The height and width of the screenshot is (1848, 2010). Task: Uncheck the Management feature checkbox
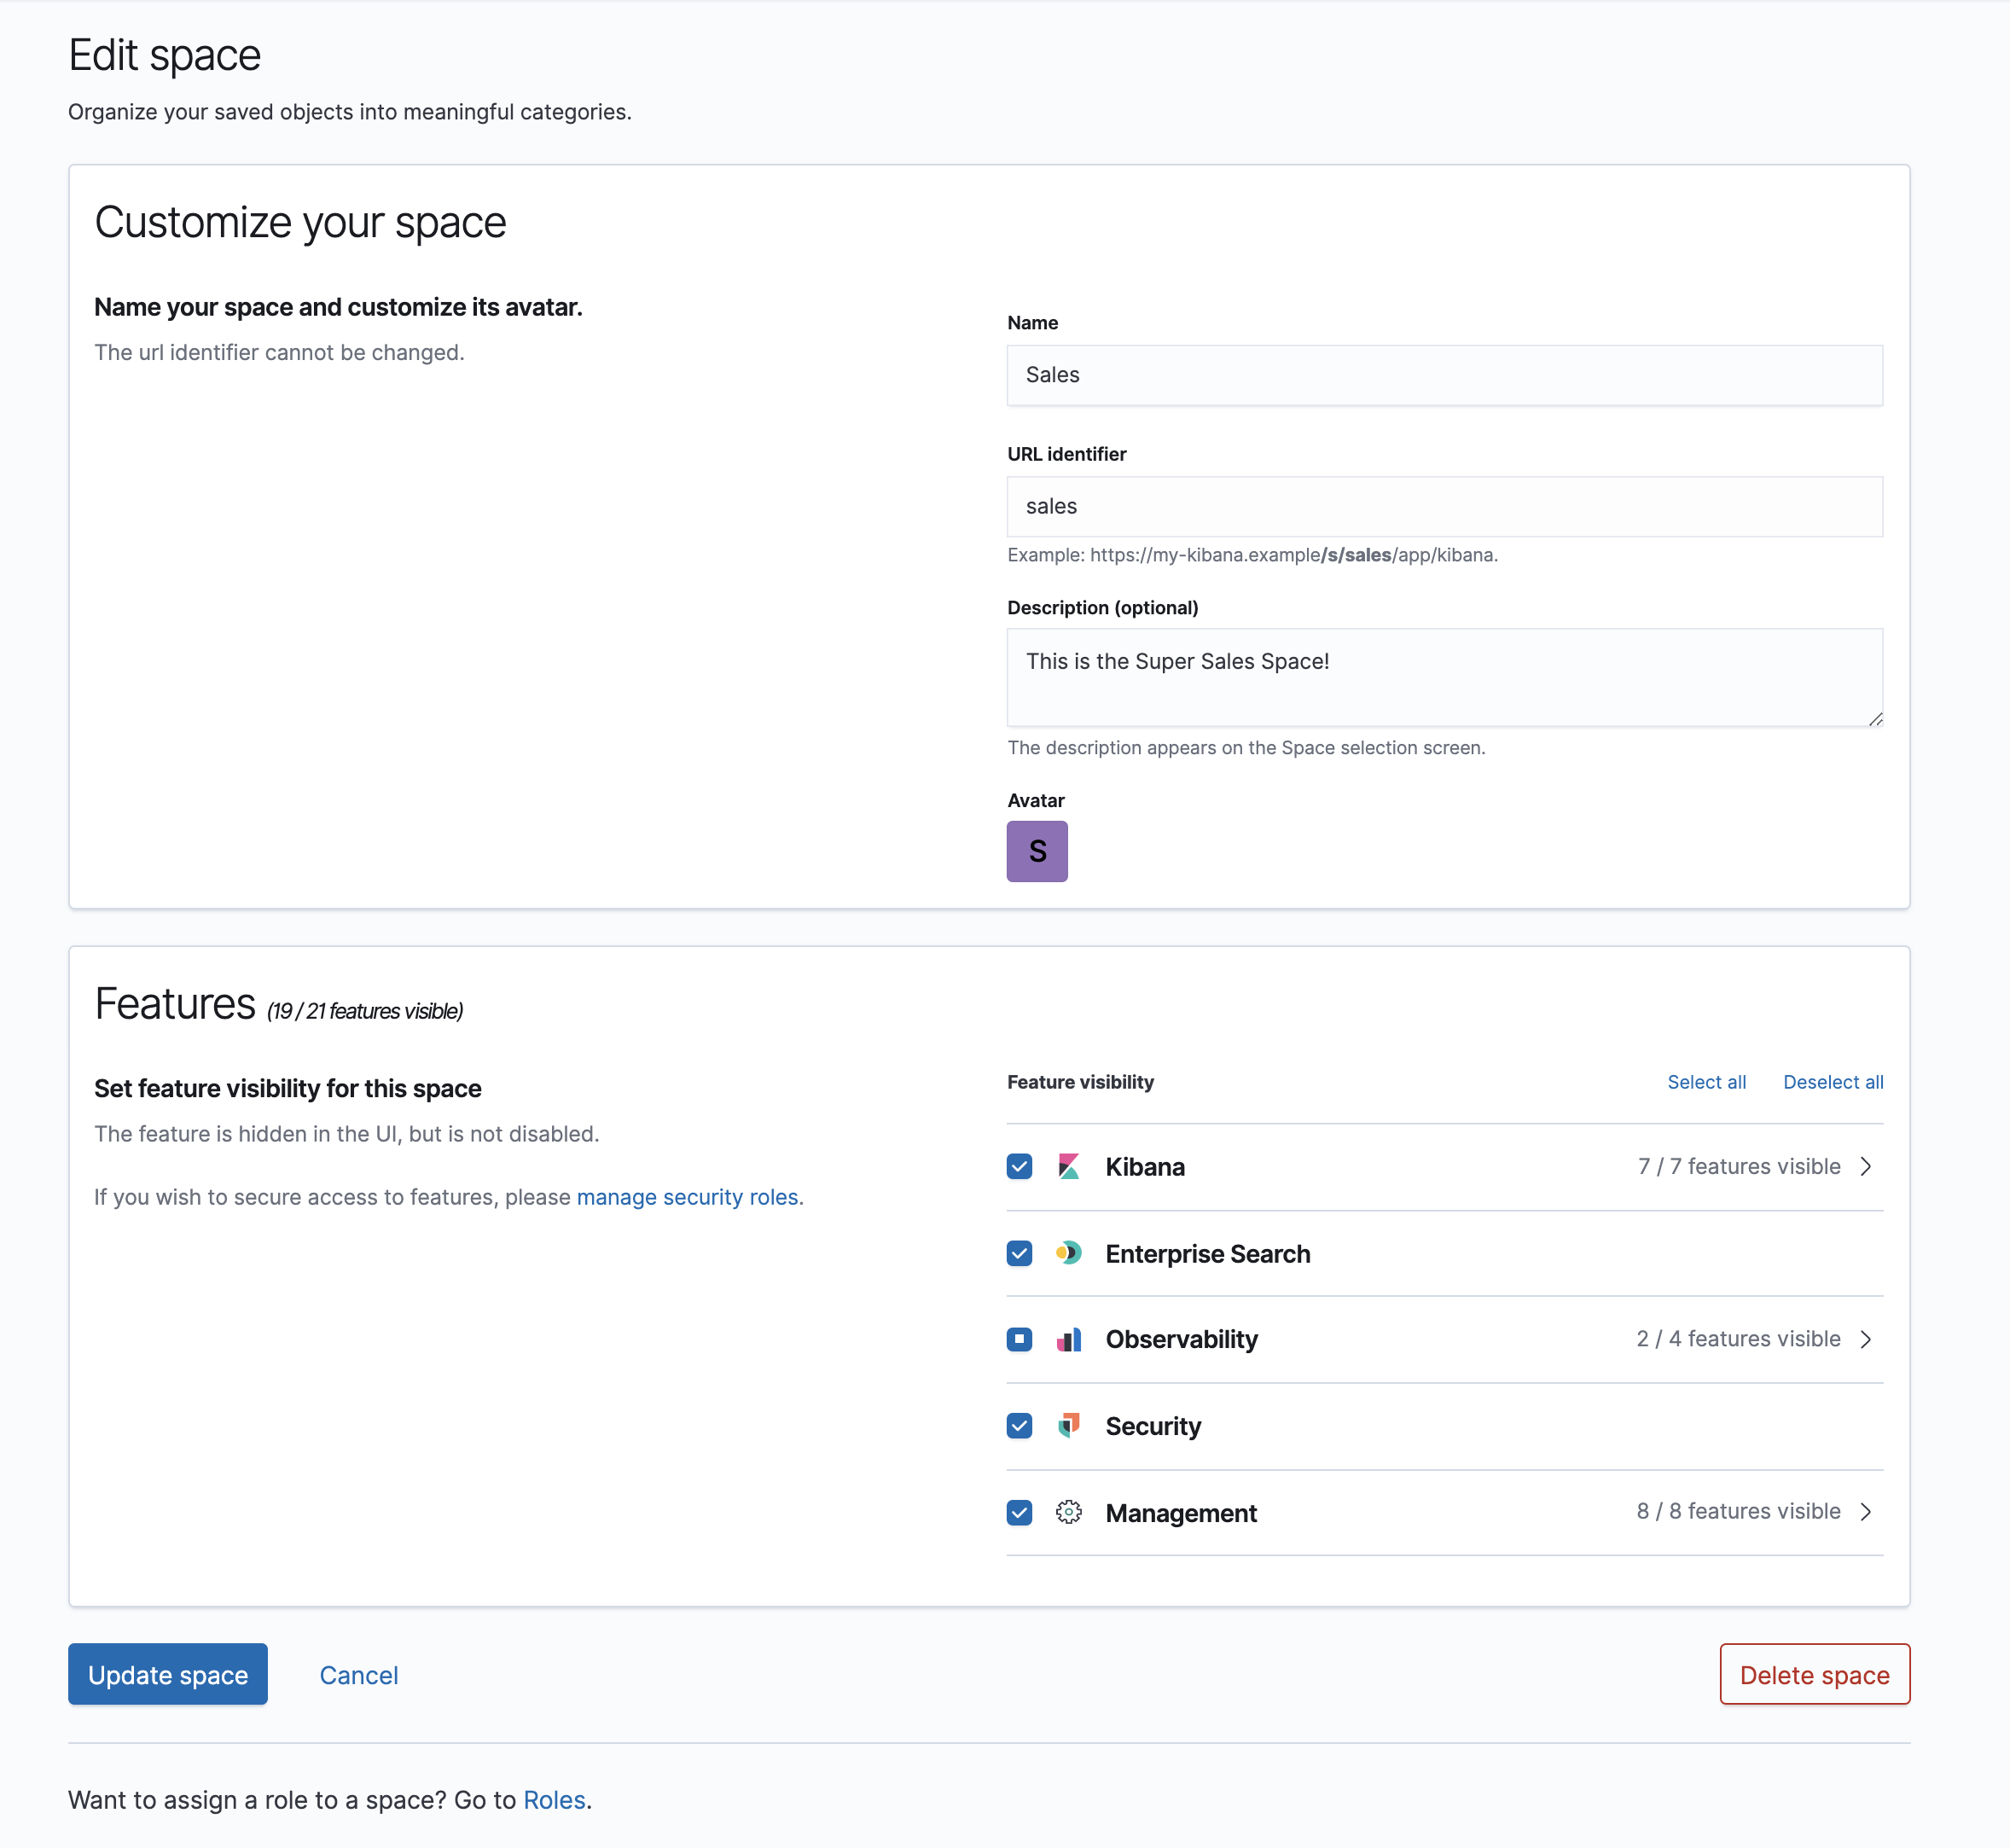click(x=1019, y=1512)
